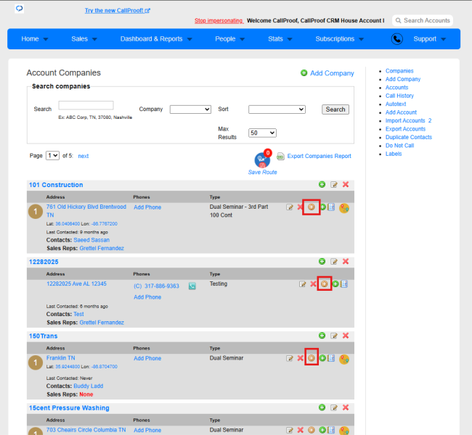Click edit pencil icon on 101 Construction header

click(333, 184)
